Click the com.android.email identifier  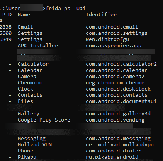pos(112,27)
